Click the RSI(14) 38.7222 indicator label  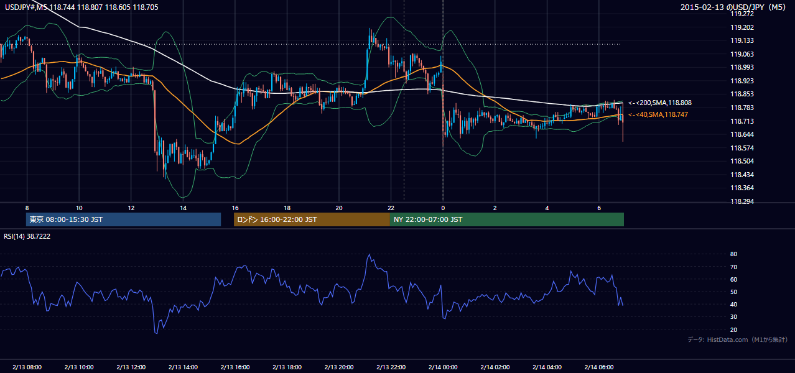27,236
